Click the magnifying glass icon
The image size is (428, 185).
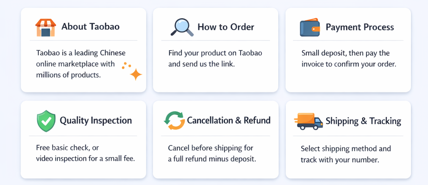point(182,27)
